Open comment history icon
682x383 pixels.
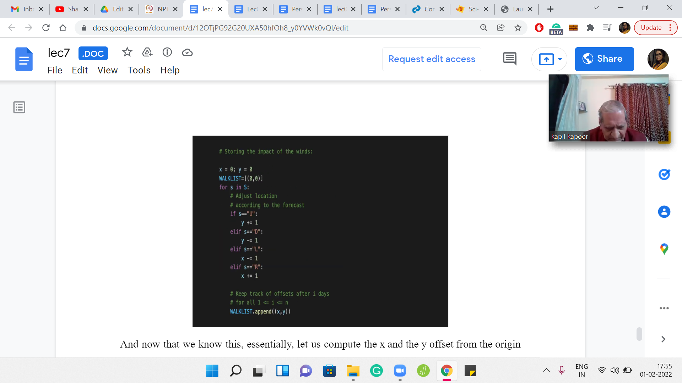pos(509,59)
